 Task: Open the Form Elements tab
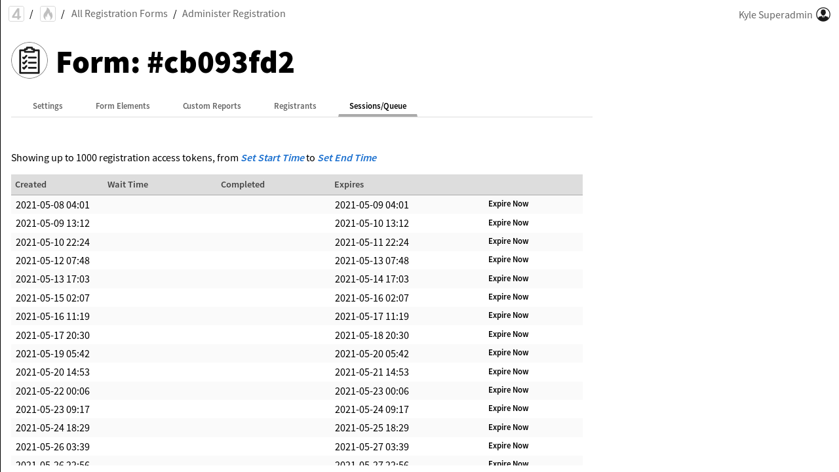click(x=123, y=106)
